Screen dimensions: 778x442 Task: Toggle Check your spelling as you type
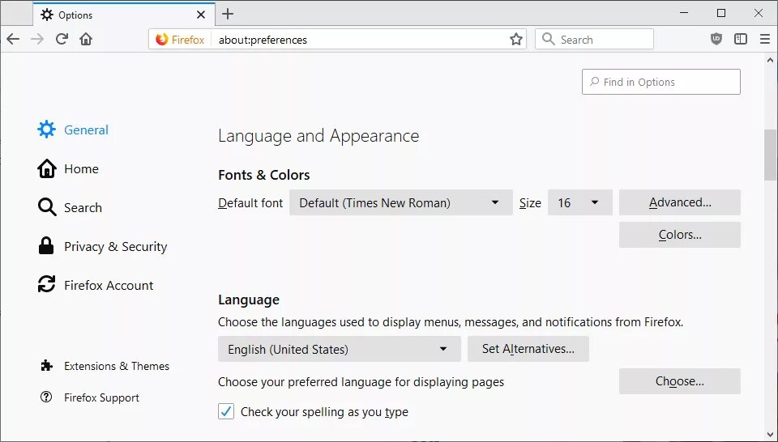tap(227, 412)
